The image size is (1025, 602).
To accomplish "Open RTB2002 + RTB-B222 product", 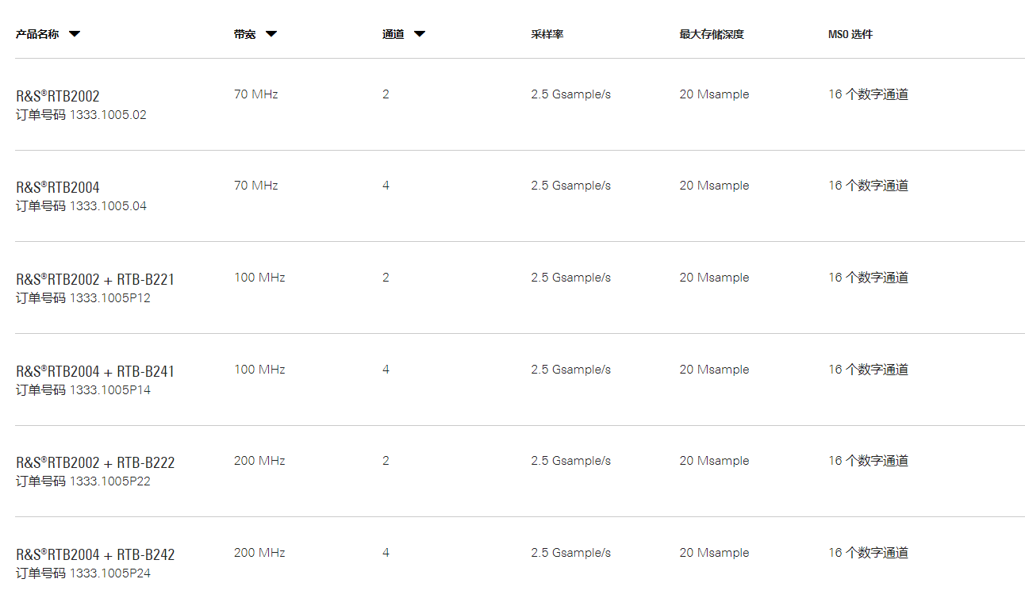I will tap(95, 462).
